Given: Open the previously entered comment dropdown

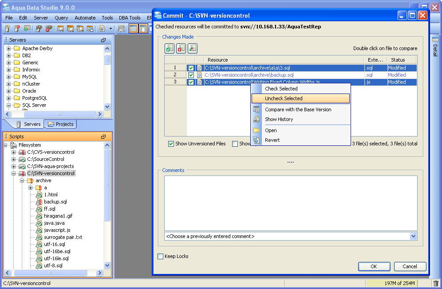Looking at the screenshot, I should [413, 236].
